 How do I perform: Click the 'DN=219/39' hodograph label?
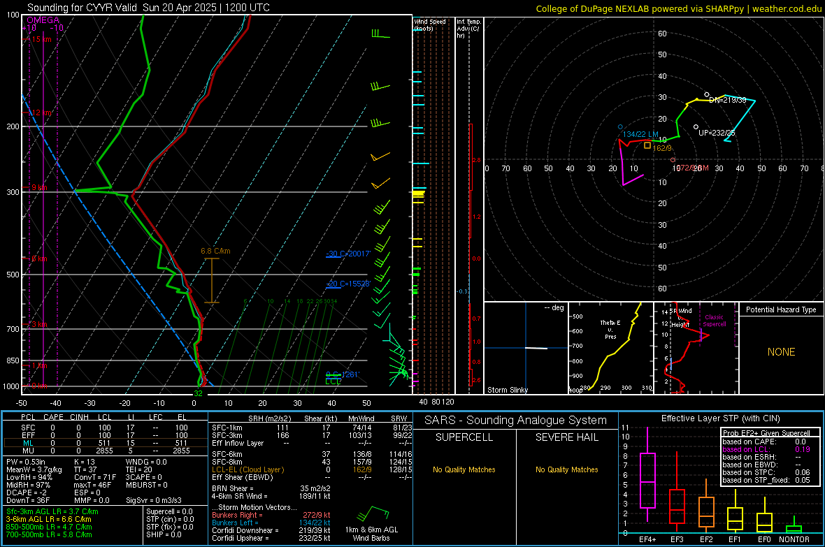pos(728,100)
